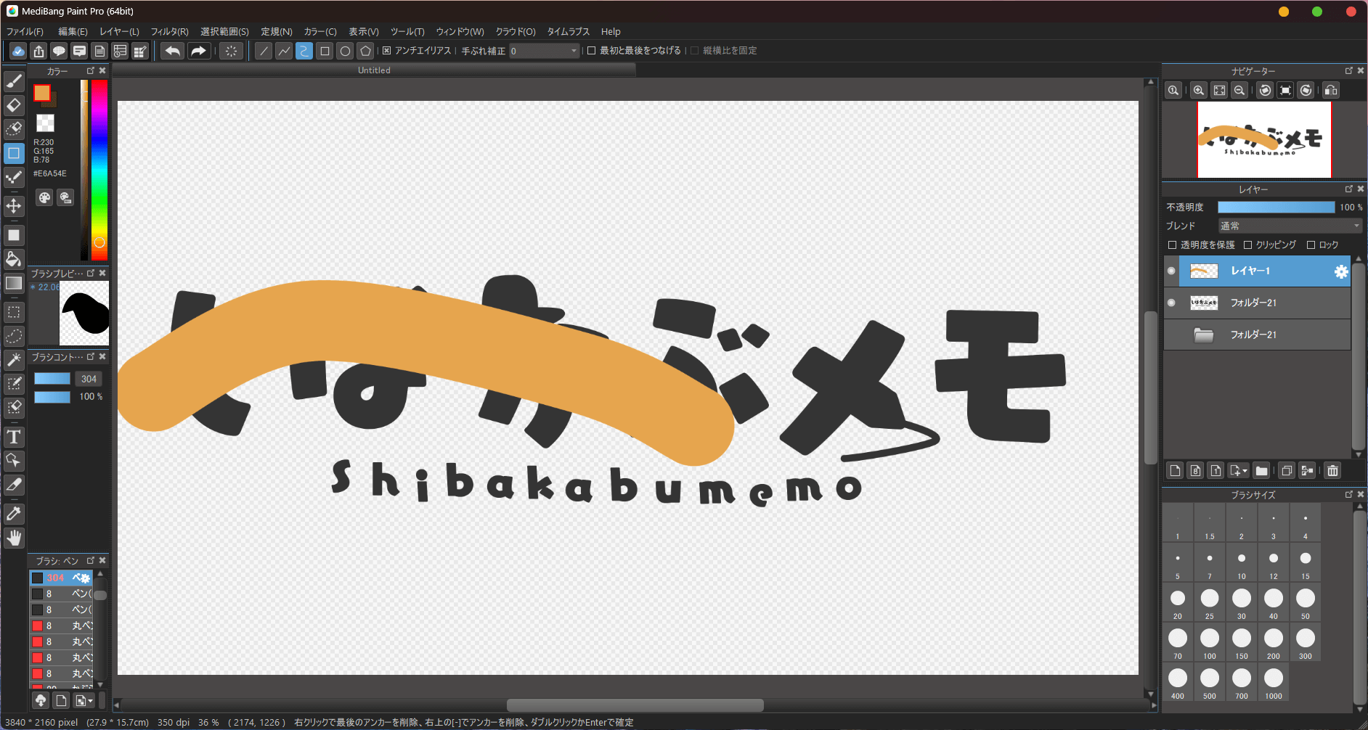This screenshot has width=1368, height=730.
Task: Switch to the Untitled canvas tab
Action: pyautogui.click(x=374, y=70)
